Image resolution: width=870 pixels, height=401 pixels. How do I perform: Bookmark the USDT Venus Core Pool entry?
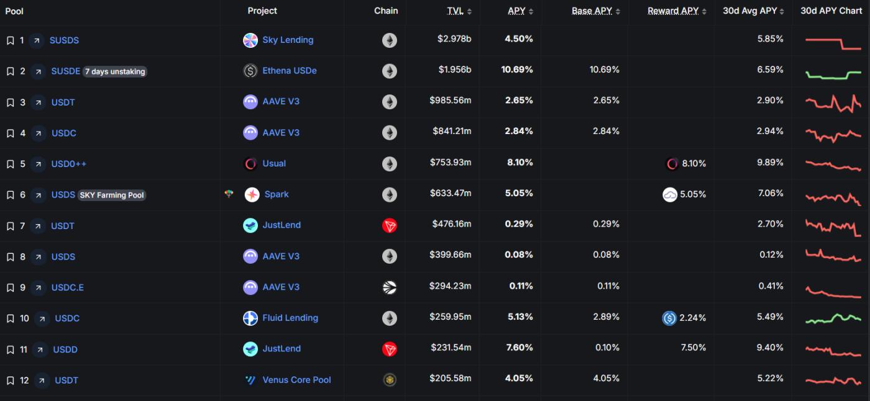(9, 380)
